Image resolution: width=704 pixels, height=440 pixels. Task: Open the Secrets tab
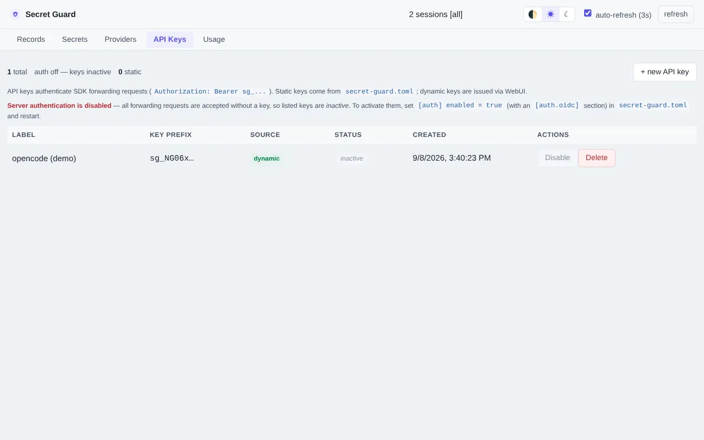(75, 40)
